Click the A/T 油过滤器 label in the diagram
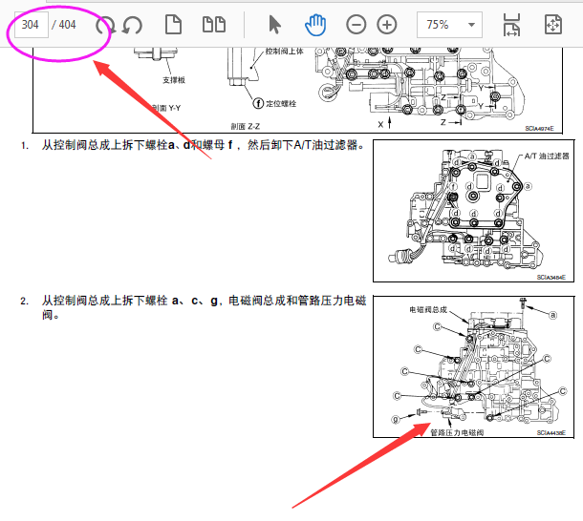This screenshot has width=583, height=521. [x=547, y=156]
